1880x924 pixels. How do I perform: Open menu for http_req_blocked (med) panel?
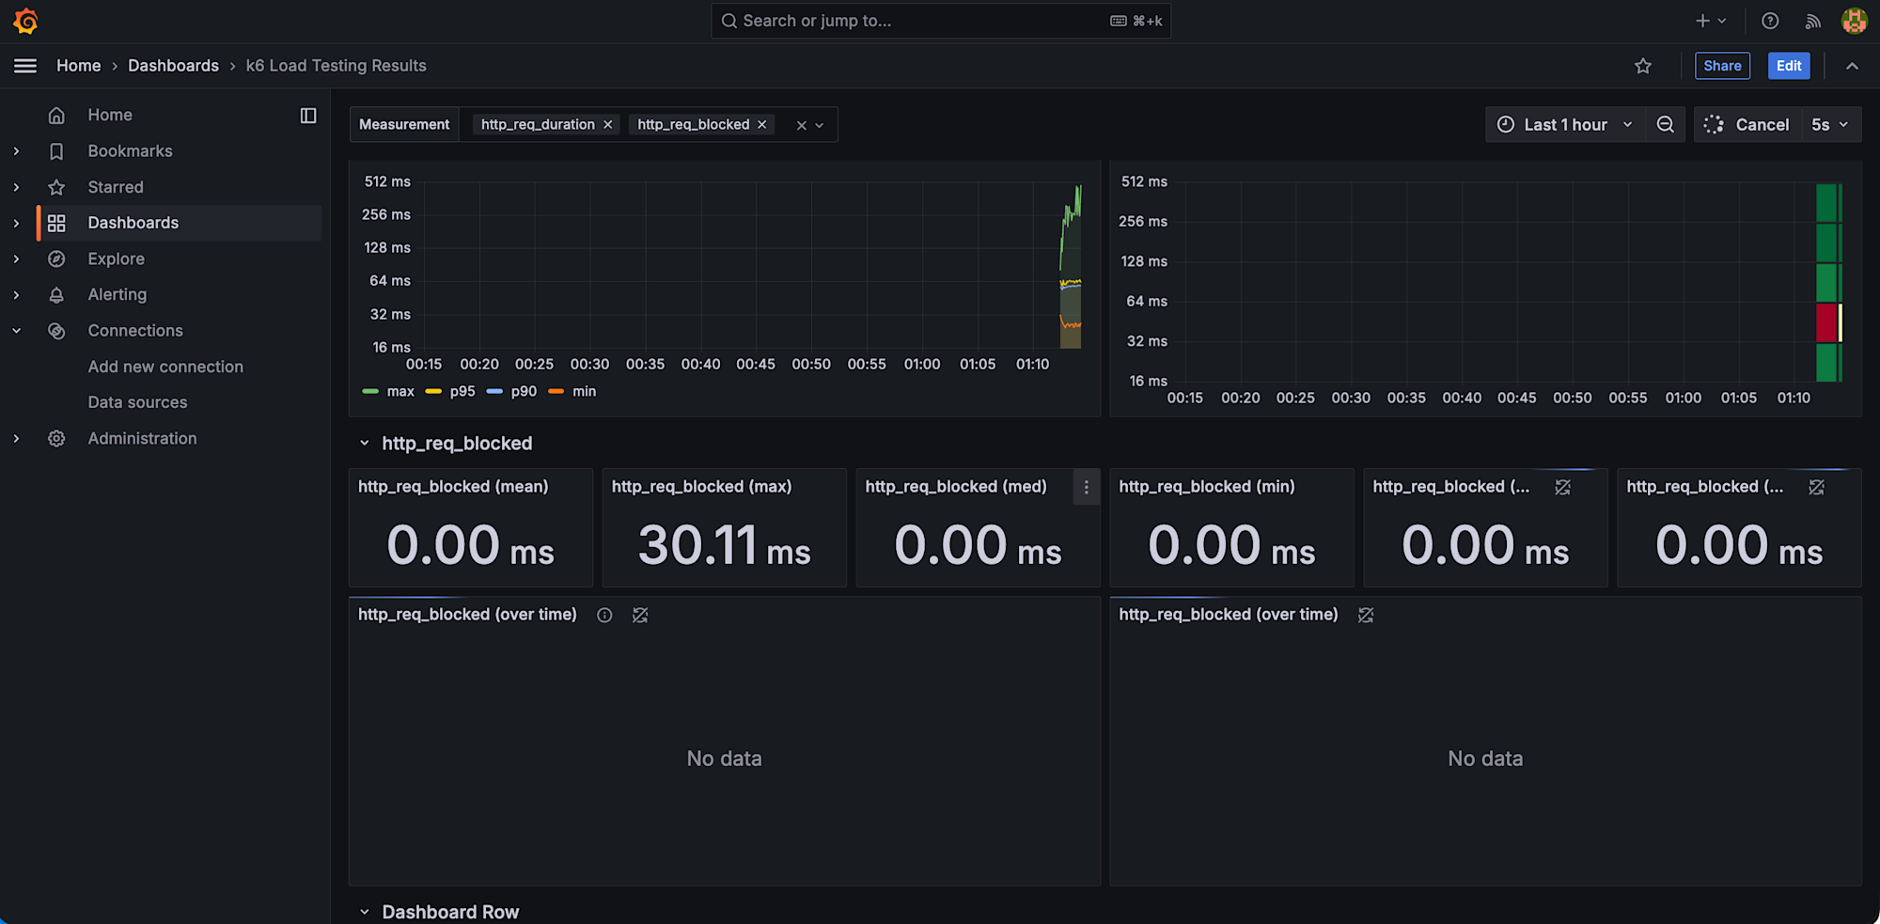pyautogui.click(x=1086, y=487)
